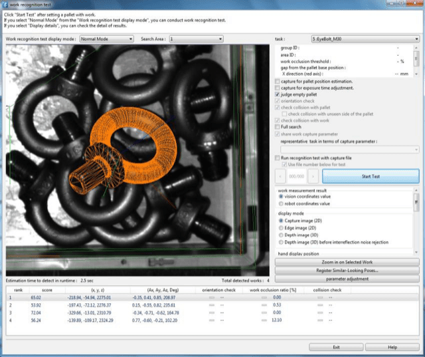Open Register Similar-Looking Poses dialog
The image size is (425, 357).
tap(347, 271)
